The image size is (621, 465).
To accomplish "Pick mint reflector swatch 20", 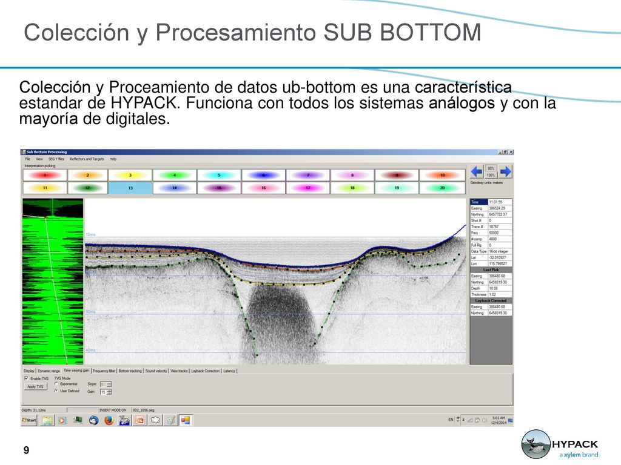I will tap(442, 188).
